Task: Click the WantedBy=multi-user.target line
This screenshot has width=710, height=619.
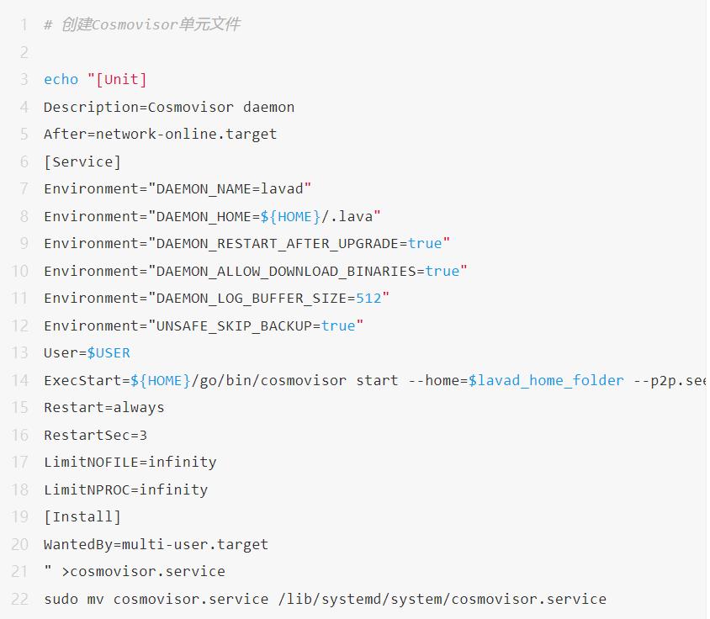Action: (x=156, y=544)
